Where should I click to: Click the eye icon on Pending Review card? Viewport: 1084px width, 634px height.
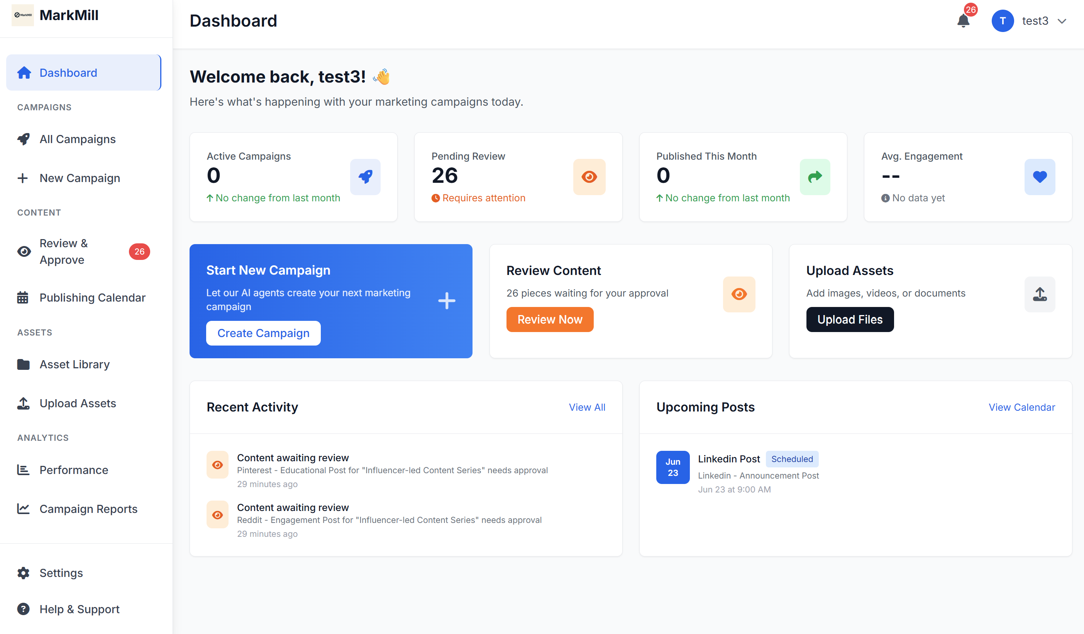pos(589,177)
